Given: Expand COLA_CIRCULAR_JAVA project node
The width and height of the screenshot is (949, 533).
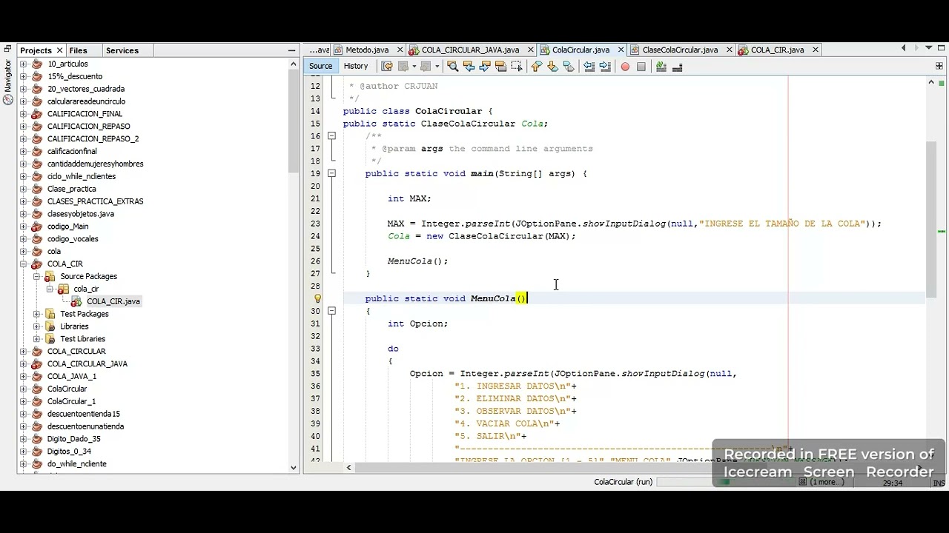Looking at the screenshot, I should 23,363.
